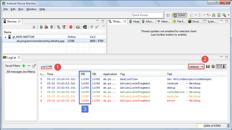
Task: Minimize the Devices panel
Action: 97,20
